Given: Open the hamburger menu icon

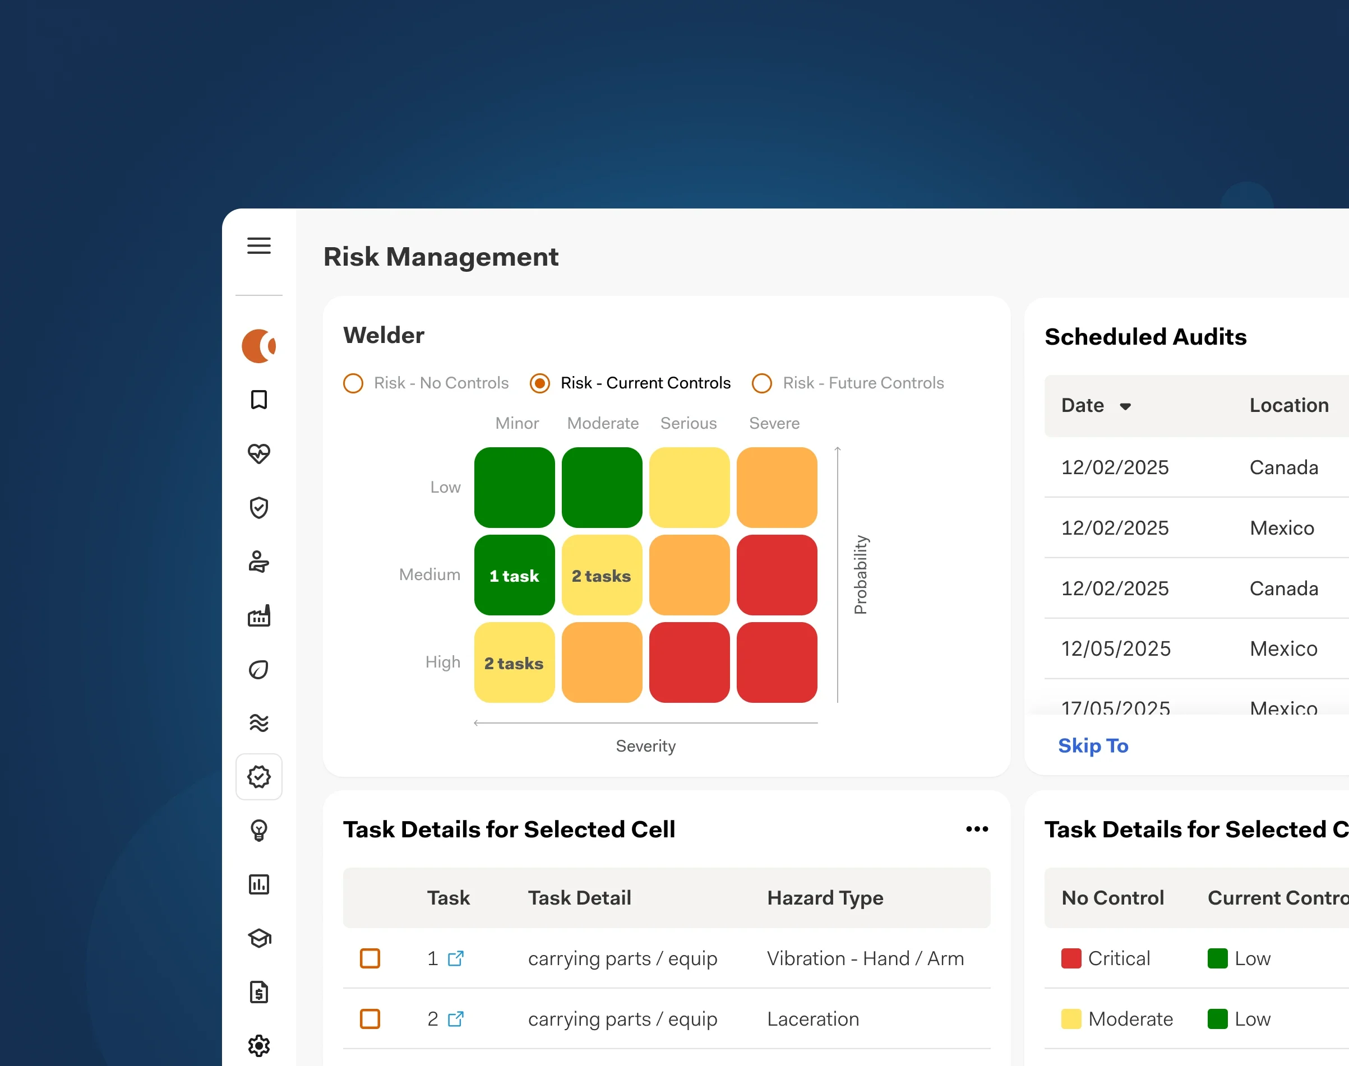Looking at the screenshot, I should 258,245.
